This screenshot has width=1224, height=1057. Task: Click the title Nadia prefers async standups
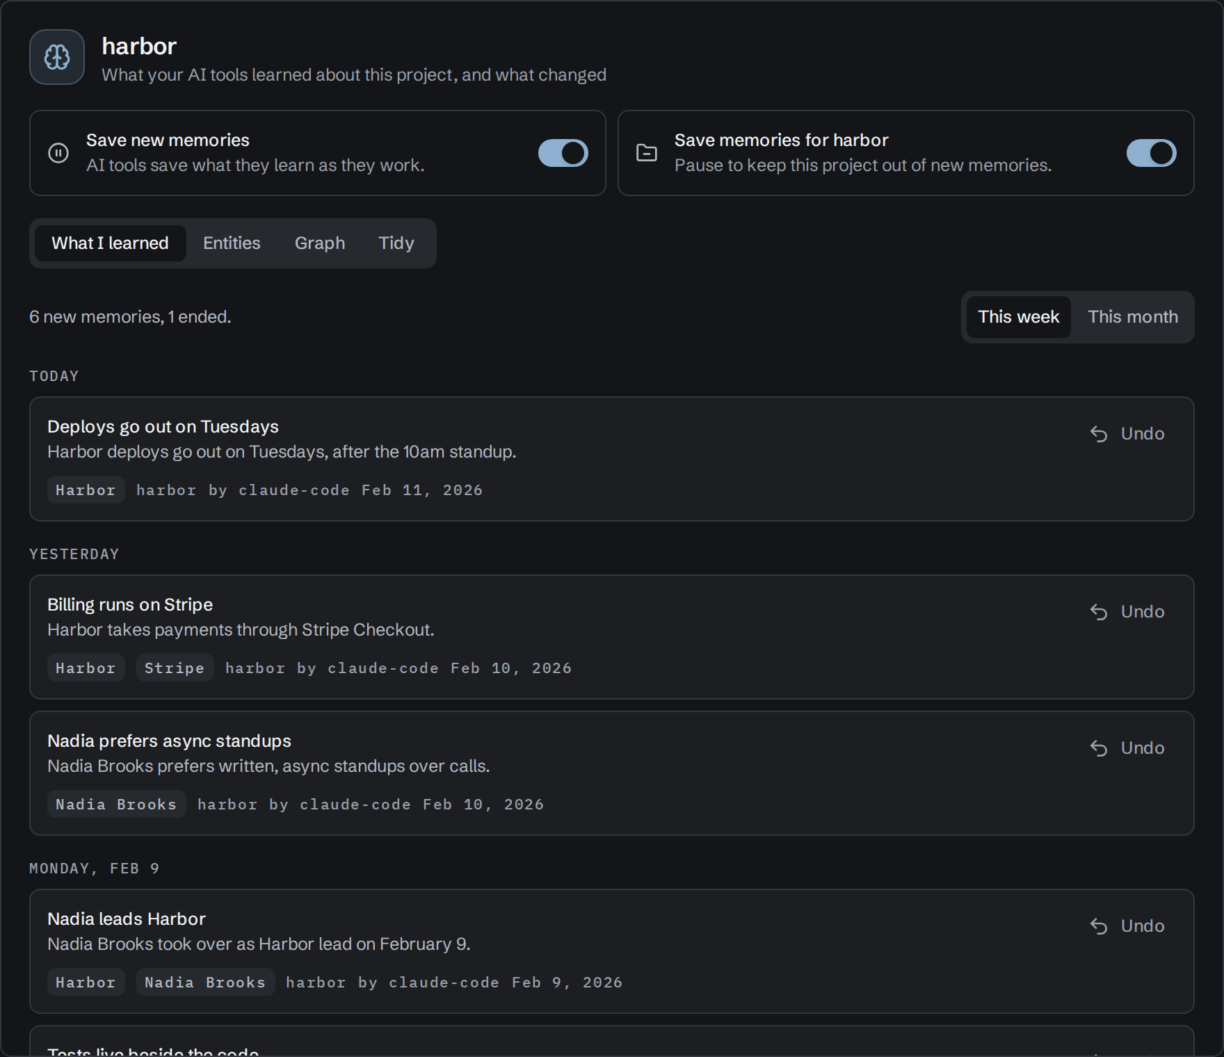coord(169,741)
